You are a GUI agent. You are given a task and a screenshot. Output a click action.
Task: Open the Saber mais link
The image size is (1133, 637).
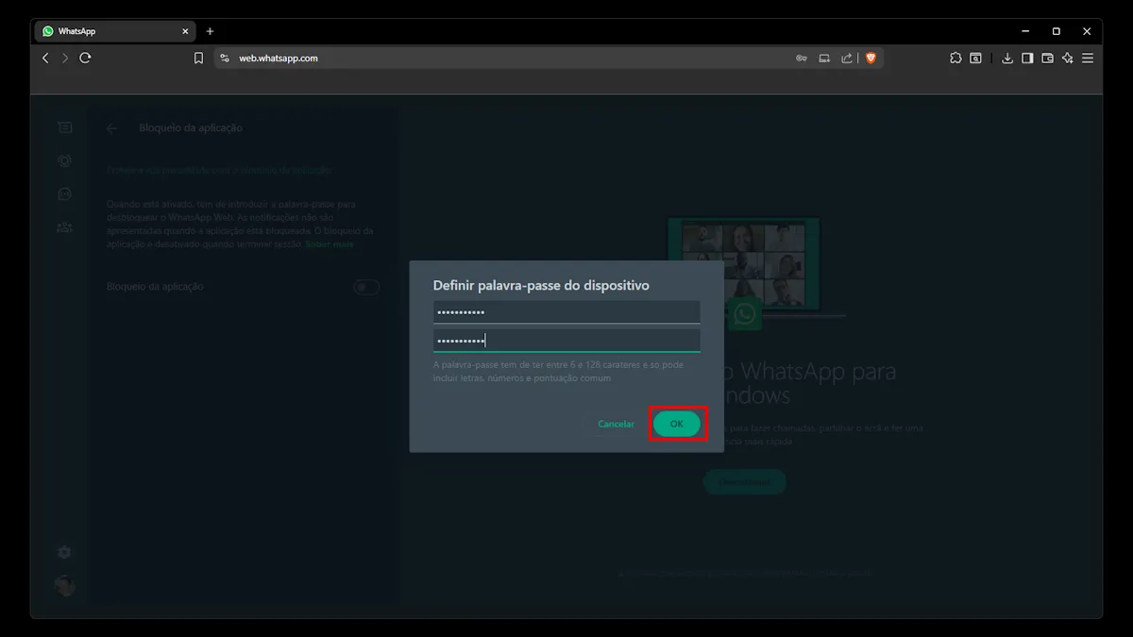(330, 244)
